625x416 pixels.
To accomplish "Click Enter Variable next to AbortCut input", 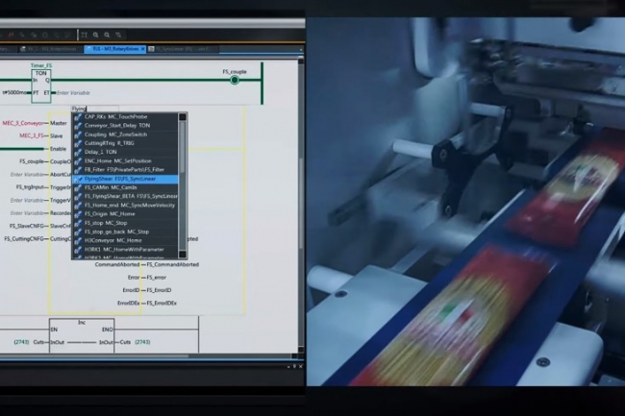I will [27, 174].
